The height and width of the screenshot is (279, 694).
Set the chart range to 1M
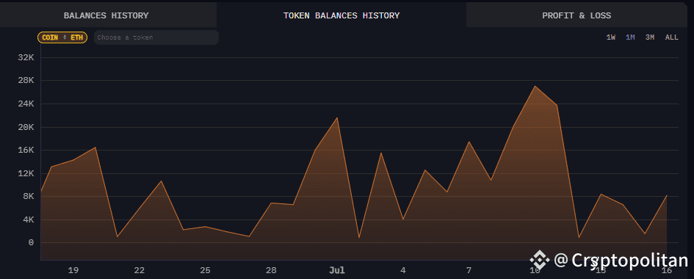click(630, 37)
